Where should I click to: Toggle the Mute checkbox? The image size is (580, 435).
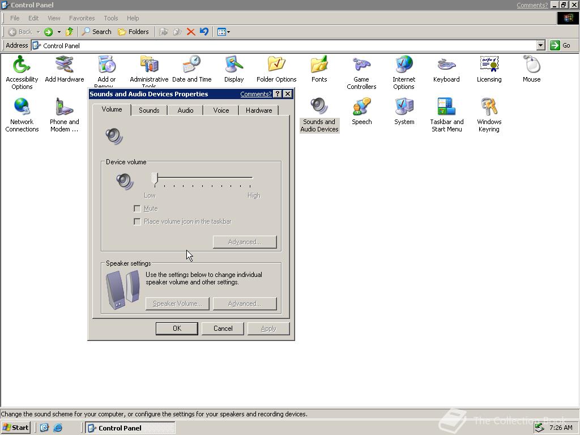pos(137,208)
